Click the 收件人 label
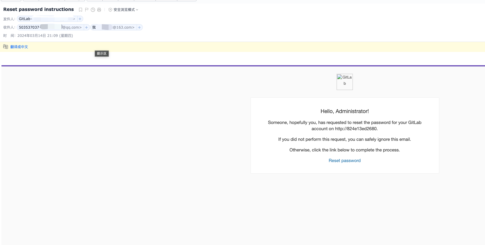 (9, 27)
